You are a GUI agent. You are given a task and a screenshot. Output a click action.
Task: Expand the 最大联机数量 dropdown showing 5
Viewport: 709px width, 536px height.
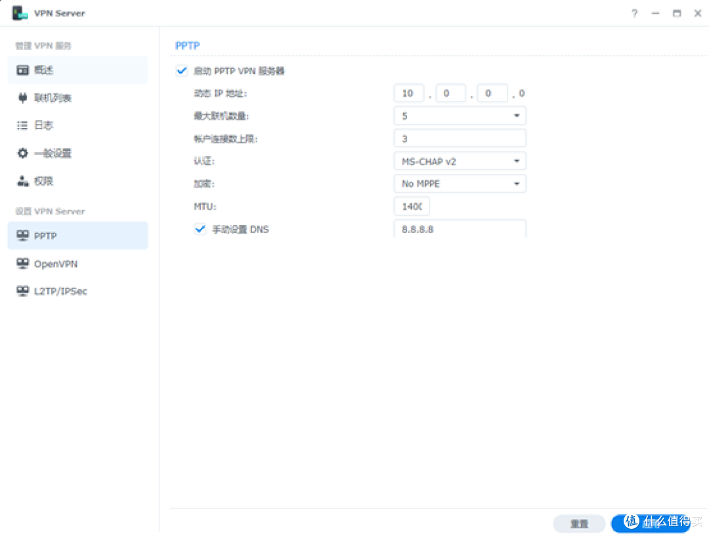[460, 116]
